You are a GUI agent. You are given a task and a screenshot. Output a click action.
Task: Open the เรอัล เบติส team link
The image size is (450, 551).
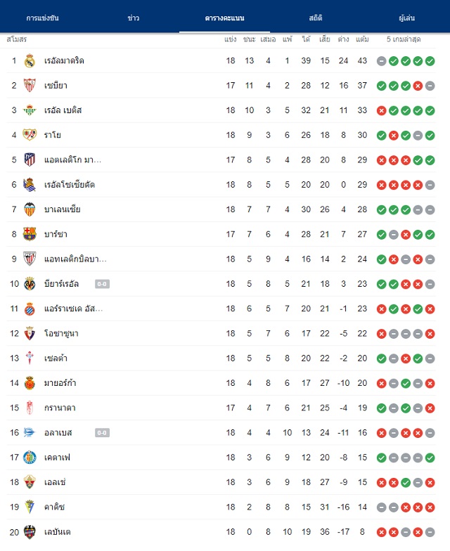pyautogui.click(x=63, y=110)
